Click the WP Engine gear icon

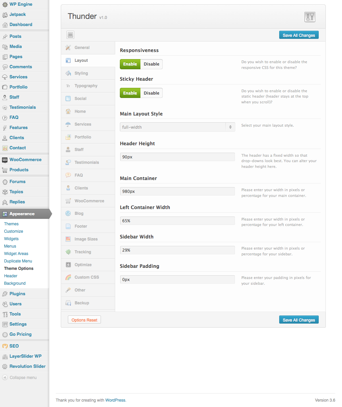(5, 4)
